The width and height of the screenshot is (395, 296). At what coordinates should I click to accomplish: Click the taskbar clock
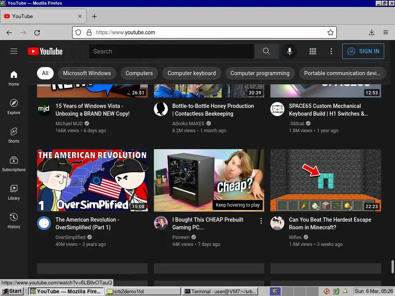(374, 291)
